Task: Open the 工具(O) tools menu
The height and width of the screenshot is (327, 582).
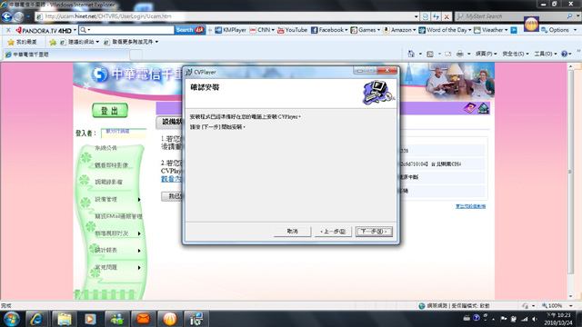Action: (x=546, y=54)
